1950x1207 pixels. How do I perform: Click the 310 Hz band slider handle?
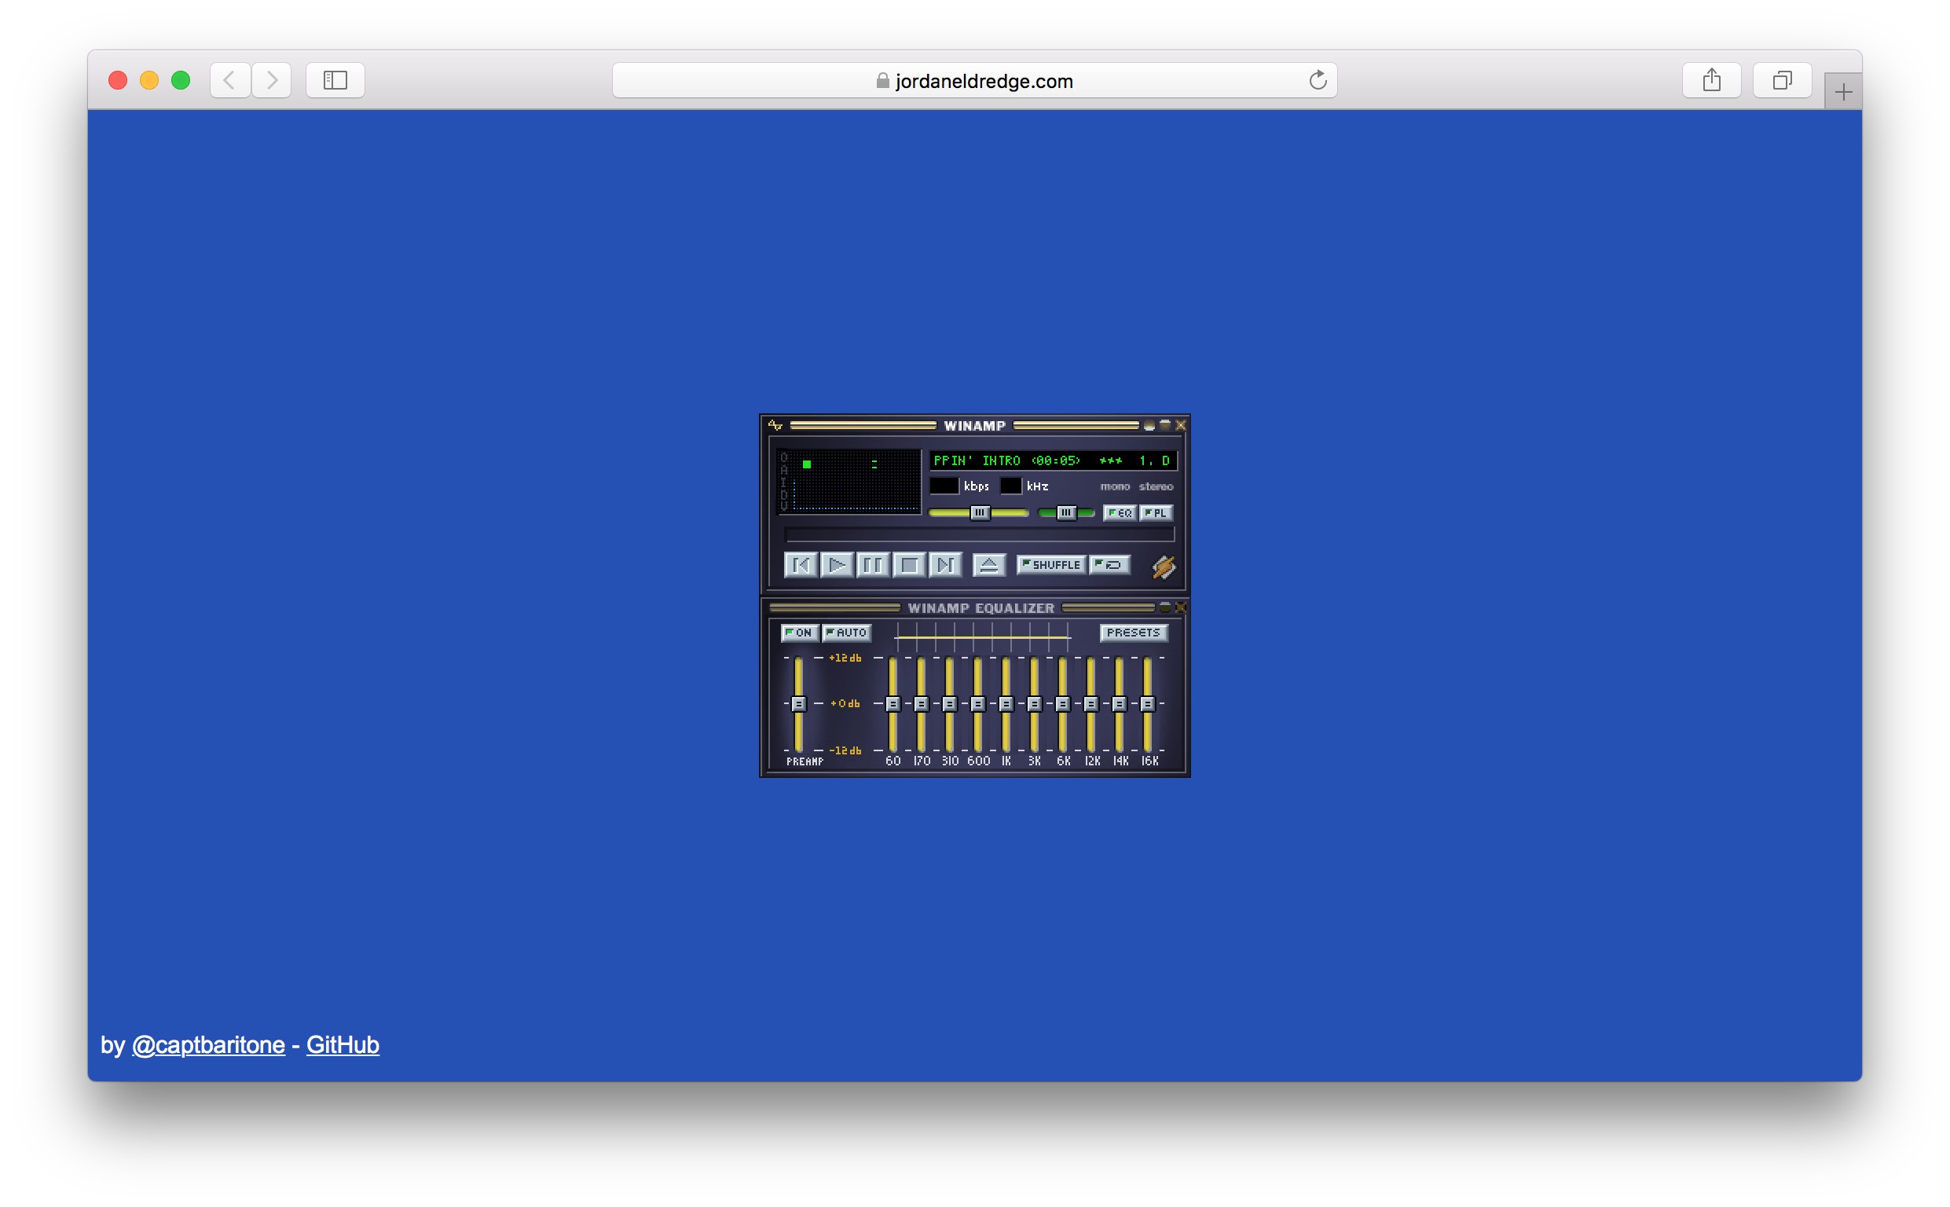[950, 704]
